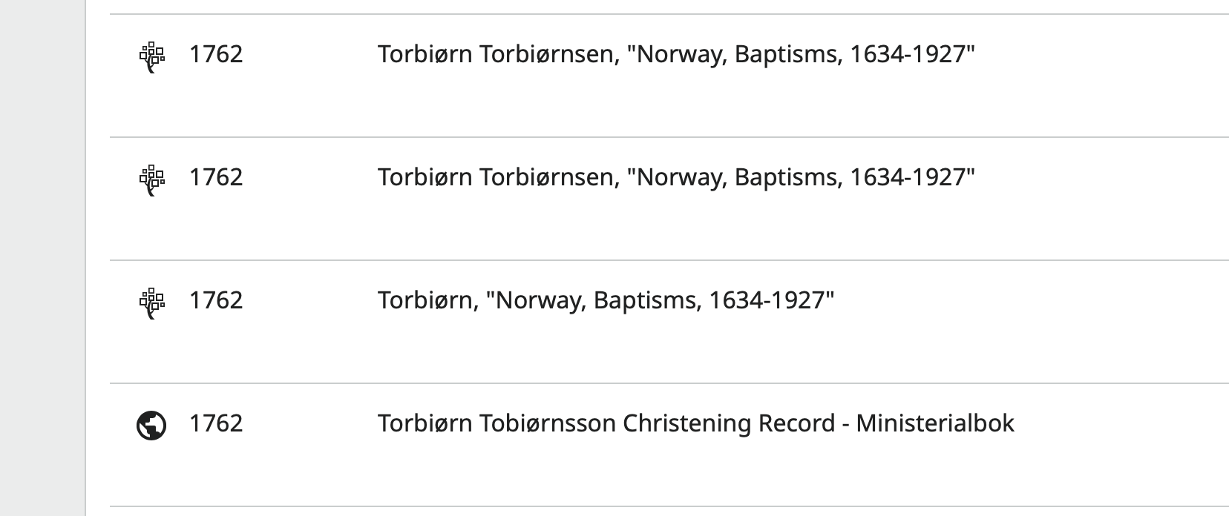The height and width of the screenshot is (516, 1229).
Task: Open second Torbiørn Torbiørnsen baptism source
Action: click(x=675, y=177)
